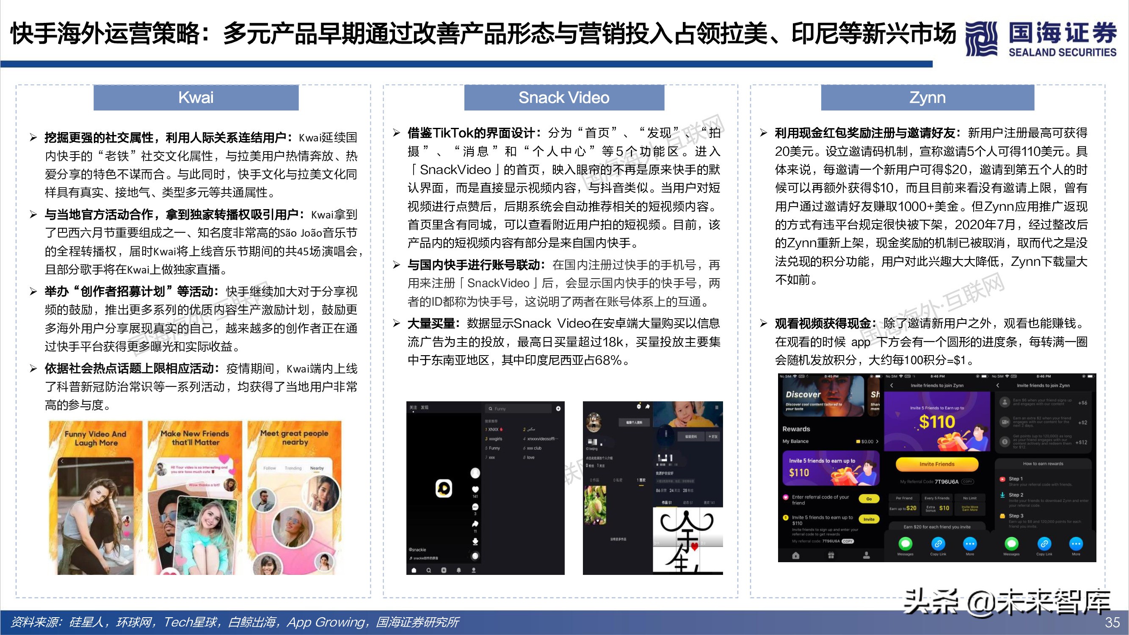The image size is (1129, 635).
Task: Tap the purple 'Invite 5 friends' $110 Rewards banner
Action: tap(831, 469)
